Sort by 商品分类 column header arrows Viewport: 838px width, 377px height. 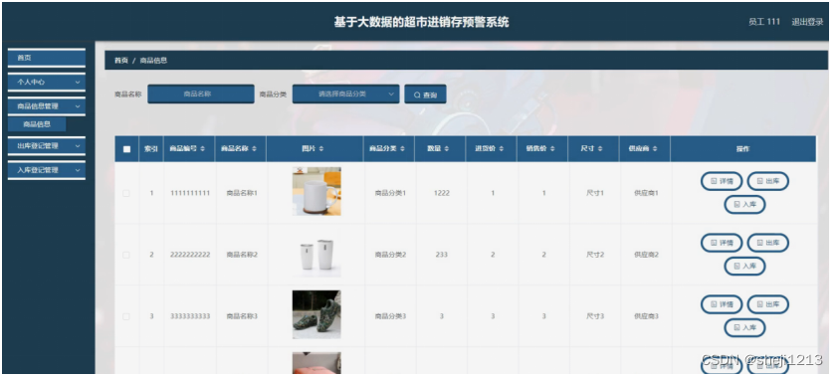click(x=402, y=149)
